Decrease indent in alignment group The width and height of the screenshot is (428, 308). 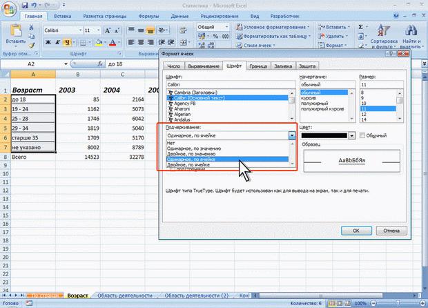pyautogui.click(x=162, y=42)
